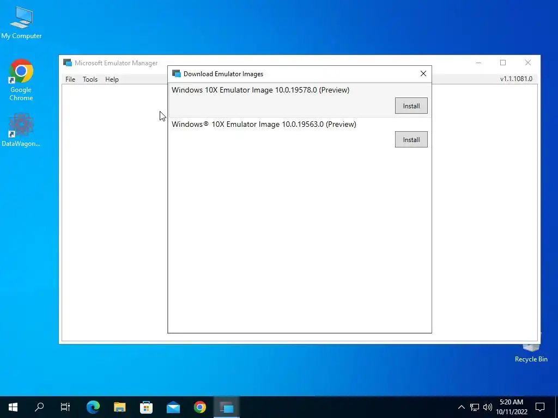The width and height of the screenshot is (558, 418).
Task: Open File Explorer from the taskbar
Action: pos(120,407)
